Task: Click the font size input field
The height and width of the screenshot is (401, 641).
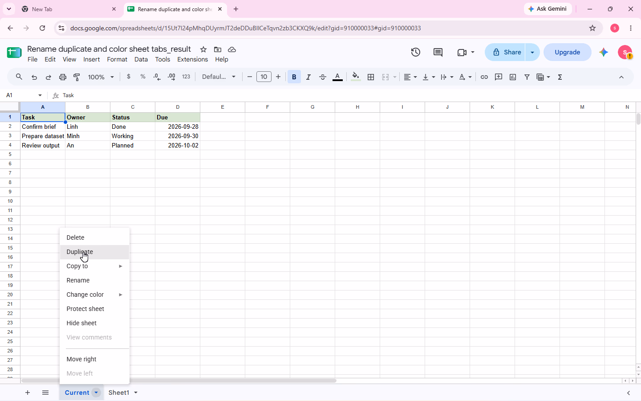Action: click(264, 77)
